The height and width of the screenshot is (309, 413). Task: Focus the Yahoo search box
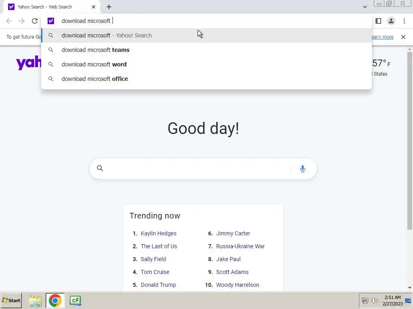point(203,169)
